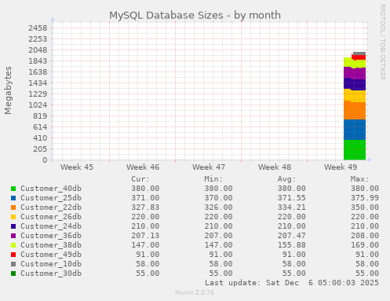Click Customer_38db max value 169.00

(365, 245)
